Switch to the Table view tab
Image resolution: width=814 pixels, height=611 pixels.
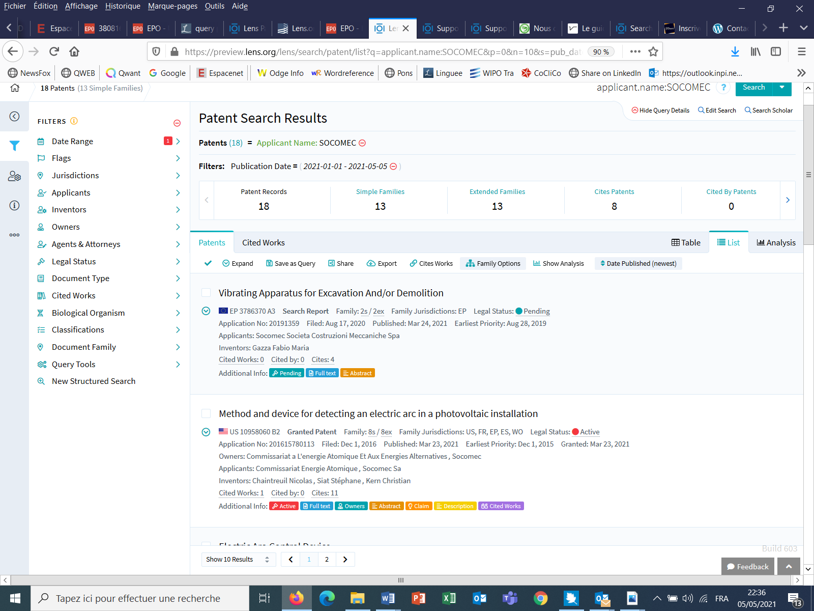coord(686,243)
